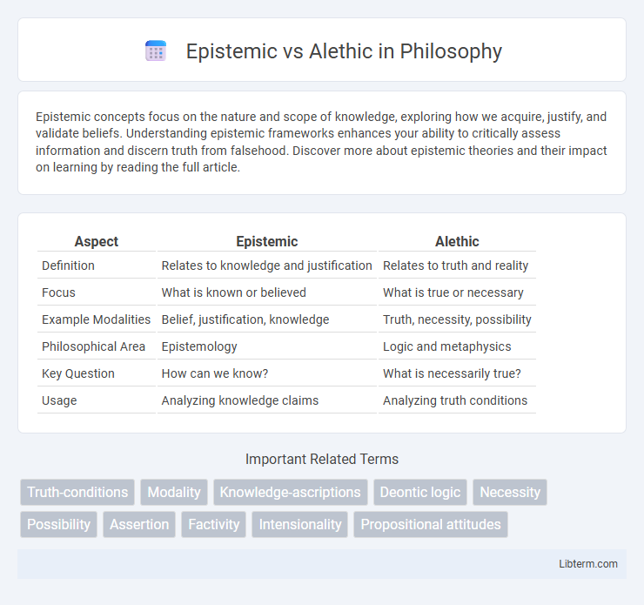Click 'Belief, justification, knowledge' cell
Screen dimensions: 644x605
pos(245,319)
